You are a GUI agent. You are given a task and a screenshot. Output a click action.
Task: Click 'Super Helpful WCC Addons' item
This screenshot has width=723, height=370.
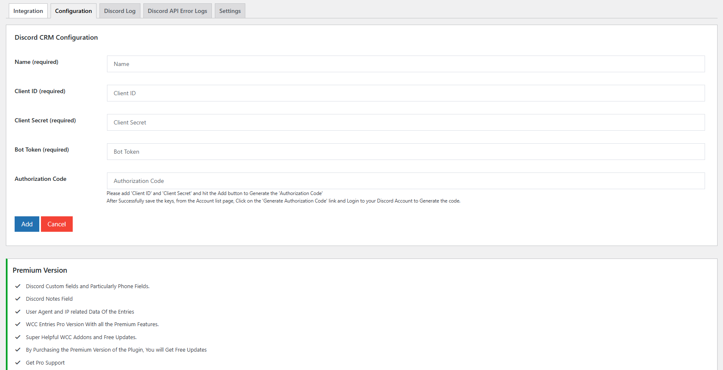[81, 337]
